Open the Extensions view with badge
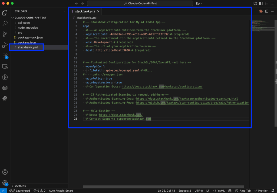This screenshot has height=193, width=277. tap(5, 56)
